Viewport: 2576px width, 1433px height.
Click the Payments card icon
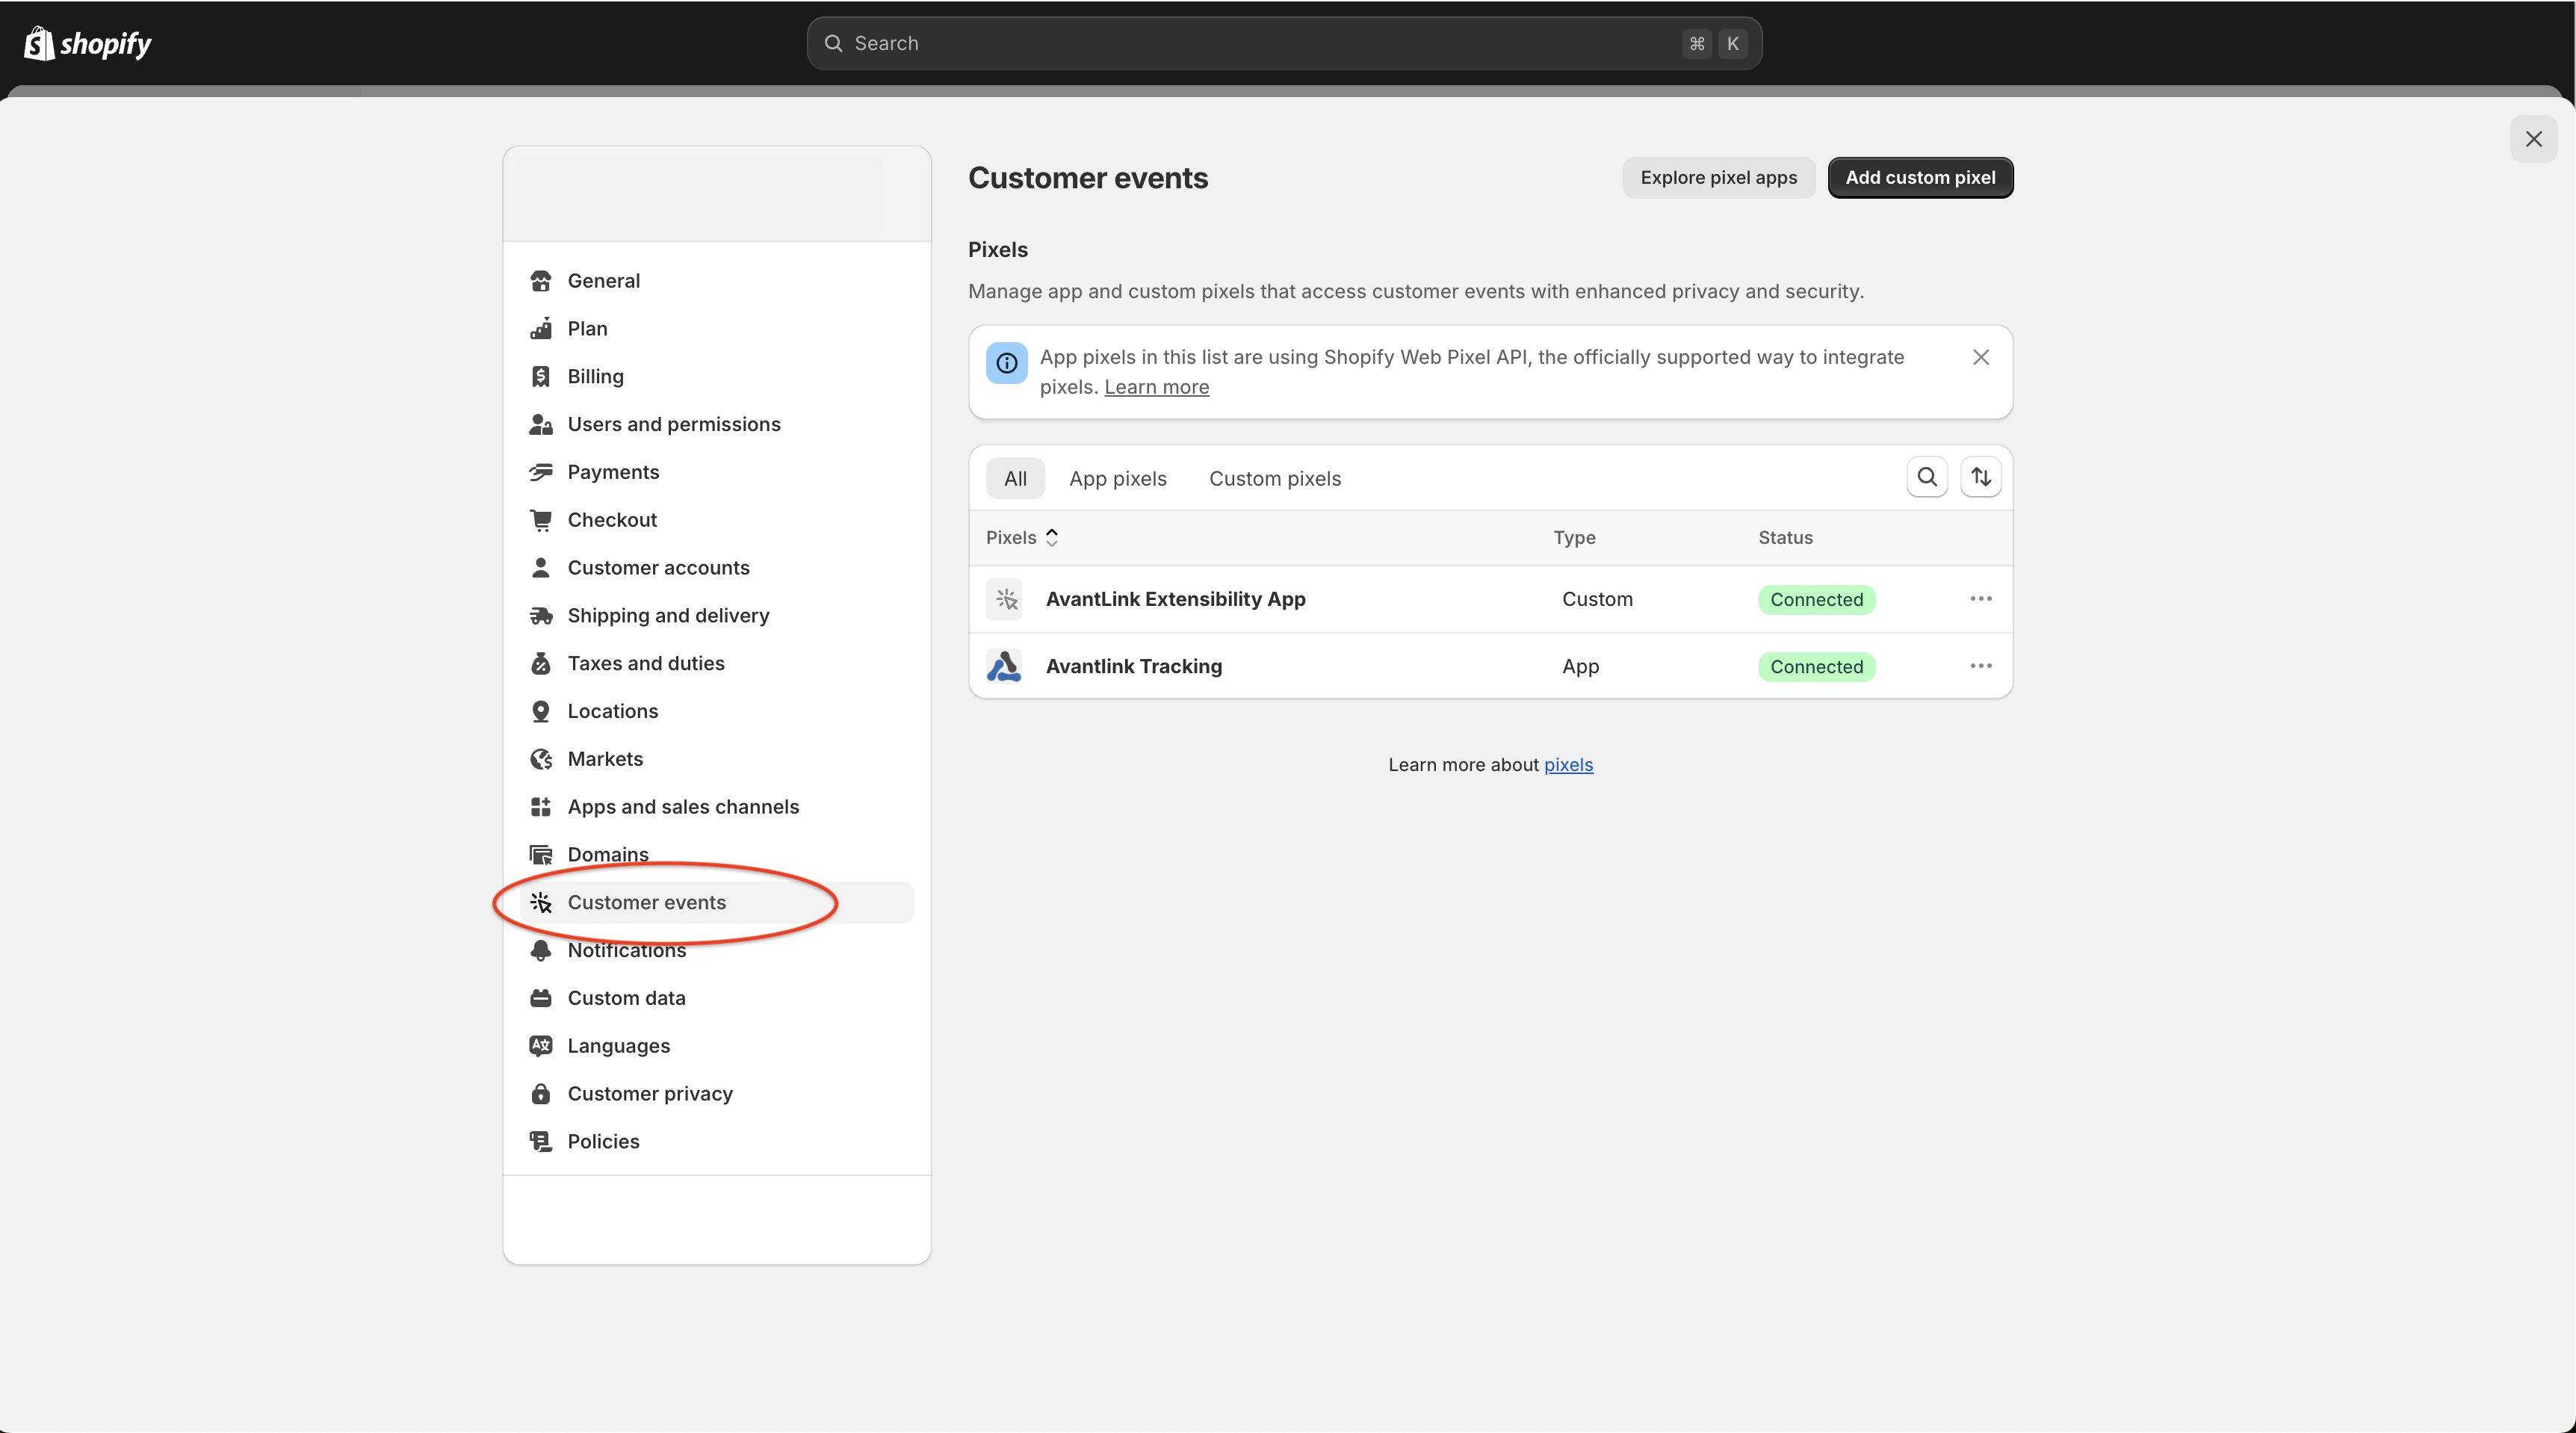(541, 472)
